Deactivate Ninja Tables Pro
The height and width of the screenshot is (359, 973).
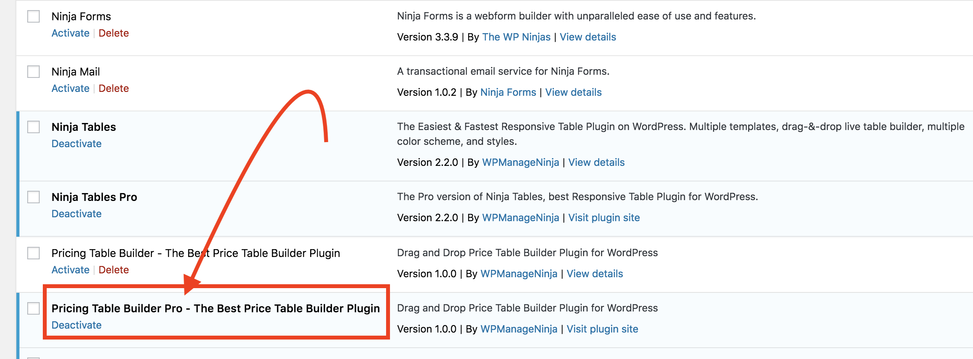coord(76,214)
